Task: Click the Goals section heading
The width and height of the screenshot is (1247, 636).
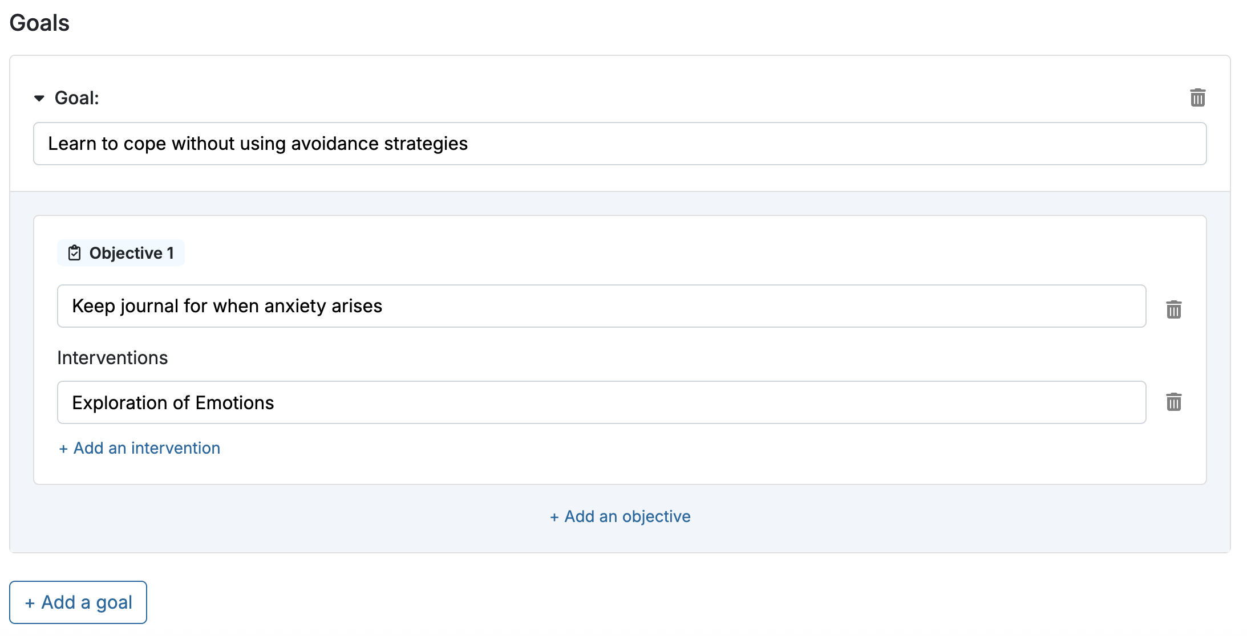Action: (39, 23)
